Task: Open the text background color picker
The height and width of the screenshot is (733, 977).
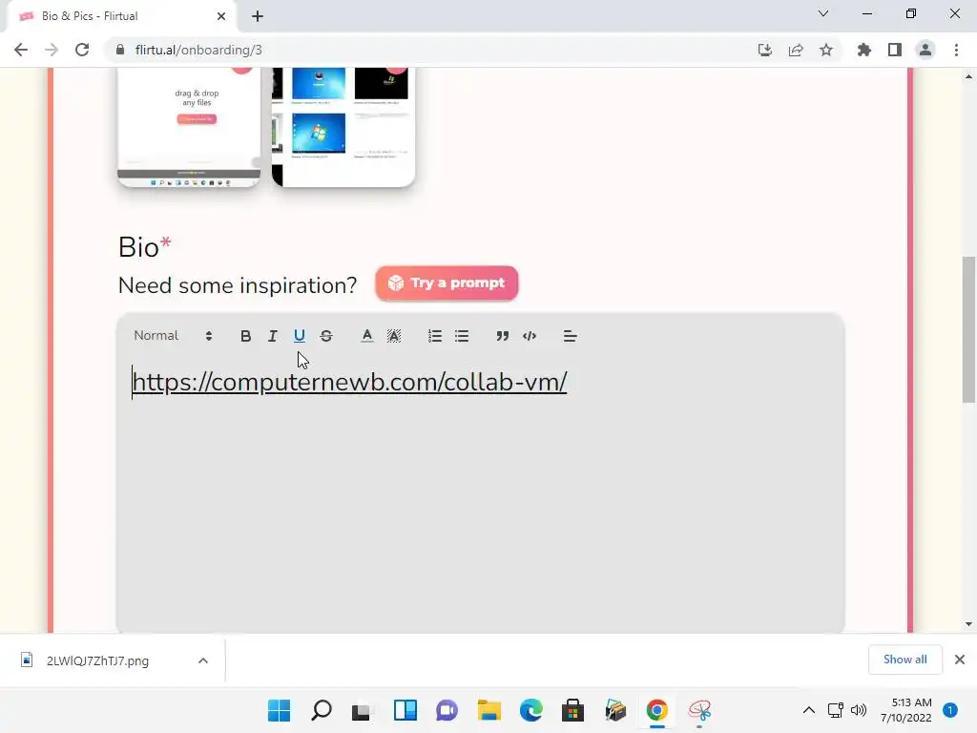Action: [x=394, y=336]
